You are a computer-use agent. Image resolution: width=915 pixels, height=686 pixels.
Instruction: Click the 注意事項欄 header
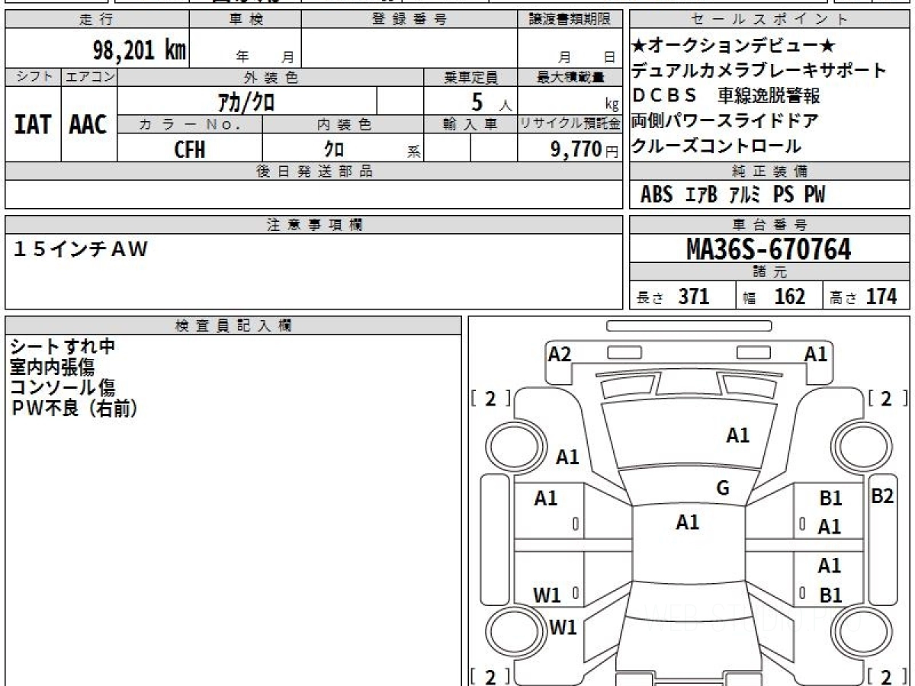[x=313, y=225]
